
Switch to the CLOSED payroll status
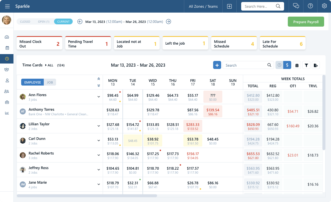pos(25,21)
